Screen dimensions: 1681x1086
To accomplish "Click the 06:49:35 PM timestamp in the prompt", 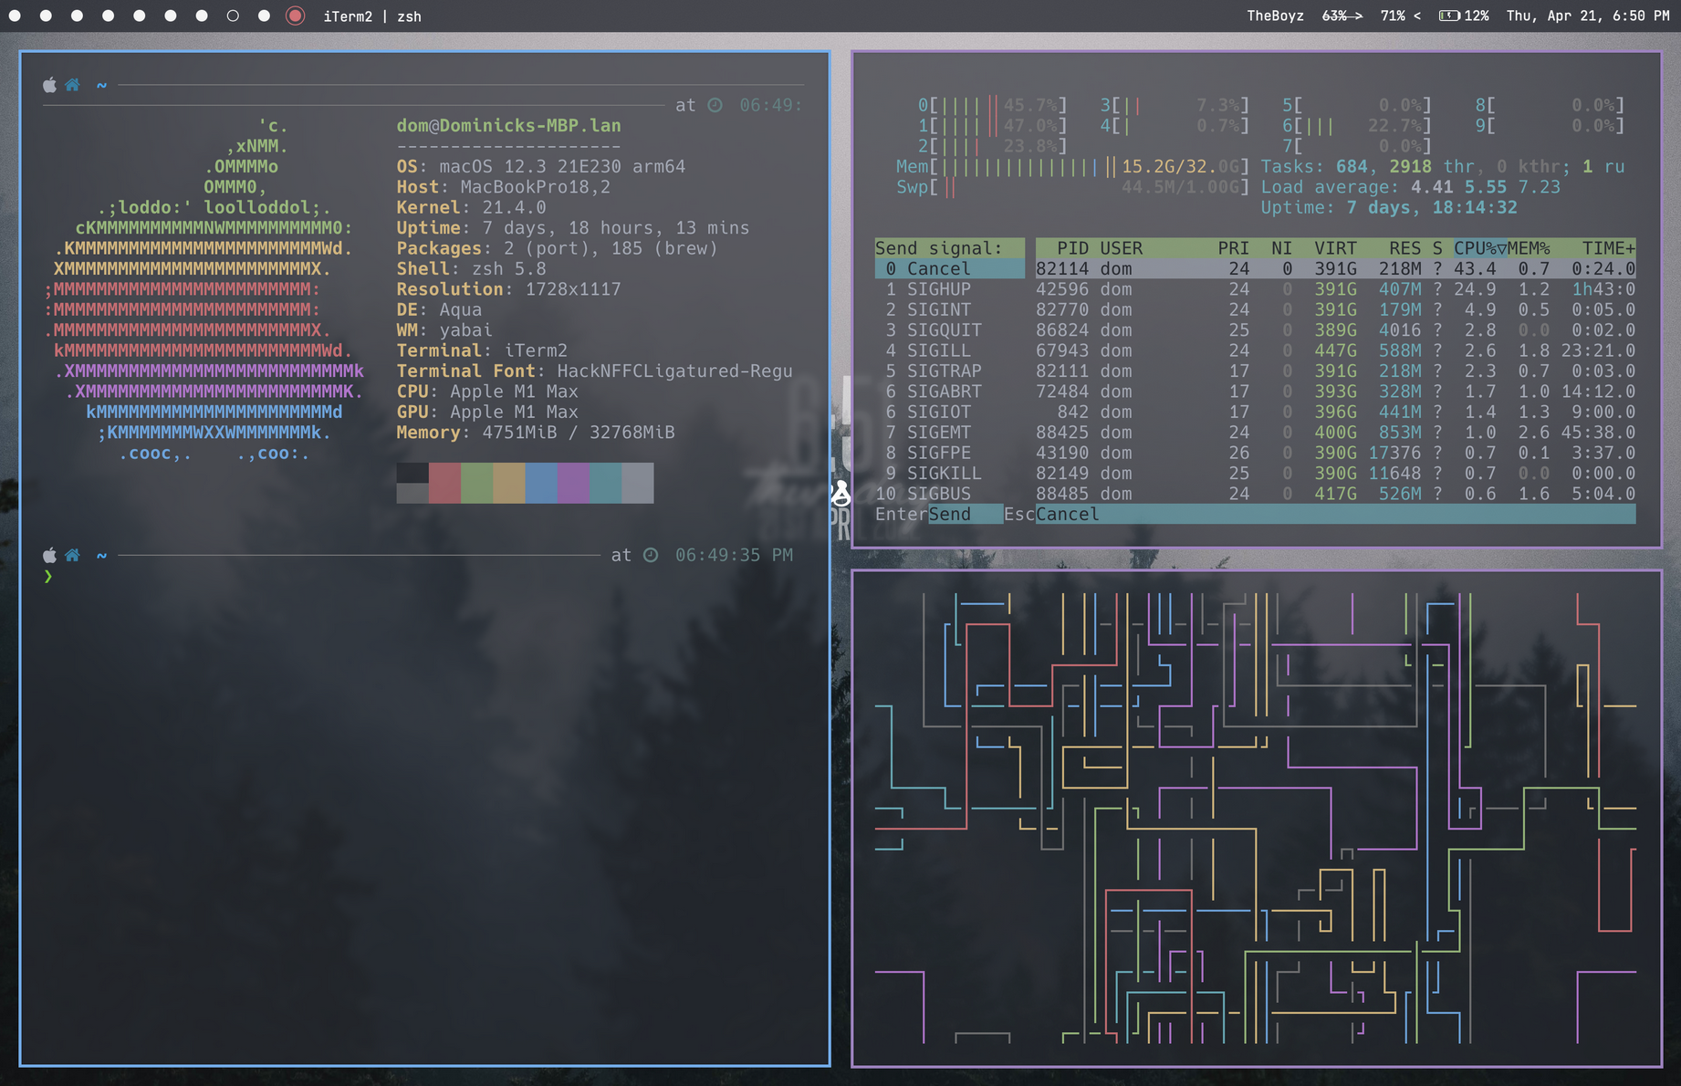I will 734,555.
